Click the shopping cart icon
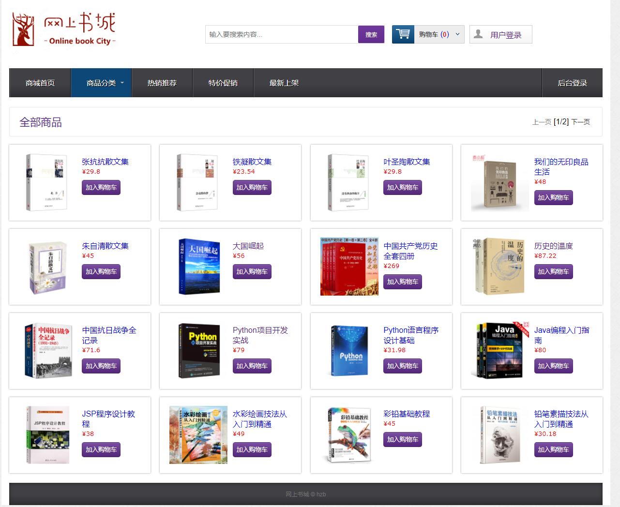620x507 pixels. point(403,34)
